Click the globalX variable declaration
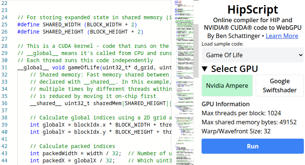Viewport: 305px width, 165px height. 55,125
